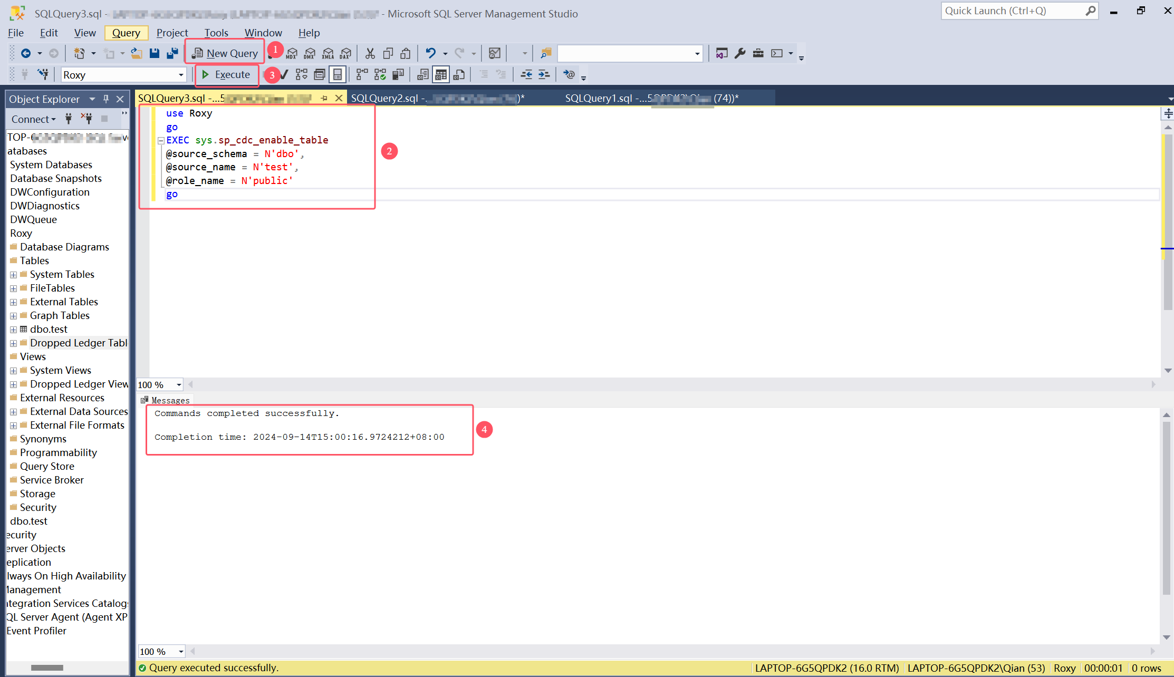Toggle Results to Grid mode

pyautogui.click(x=441, y=75)
